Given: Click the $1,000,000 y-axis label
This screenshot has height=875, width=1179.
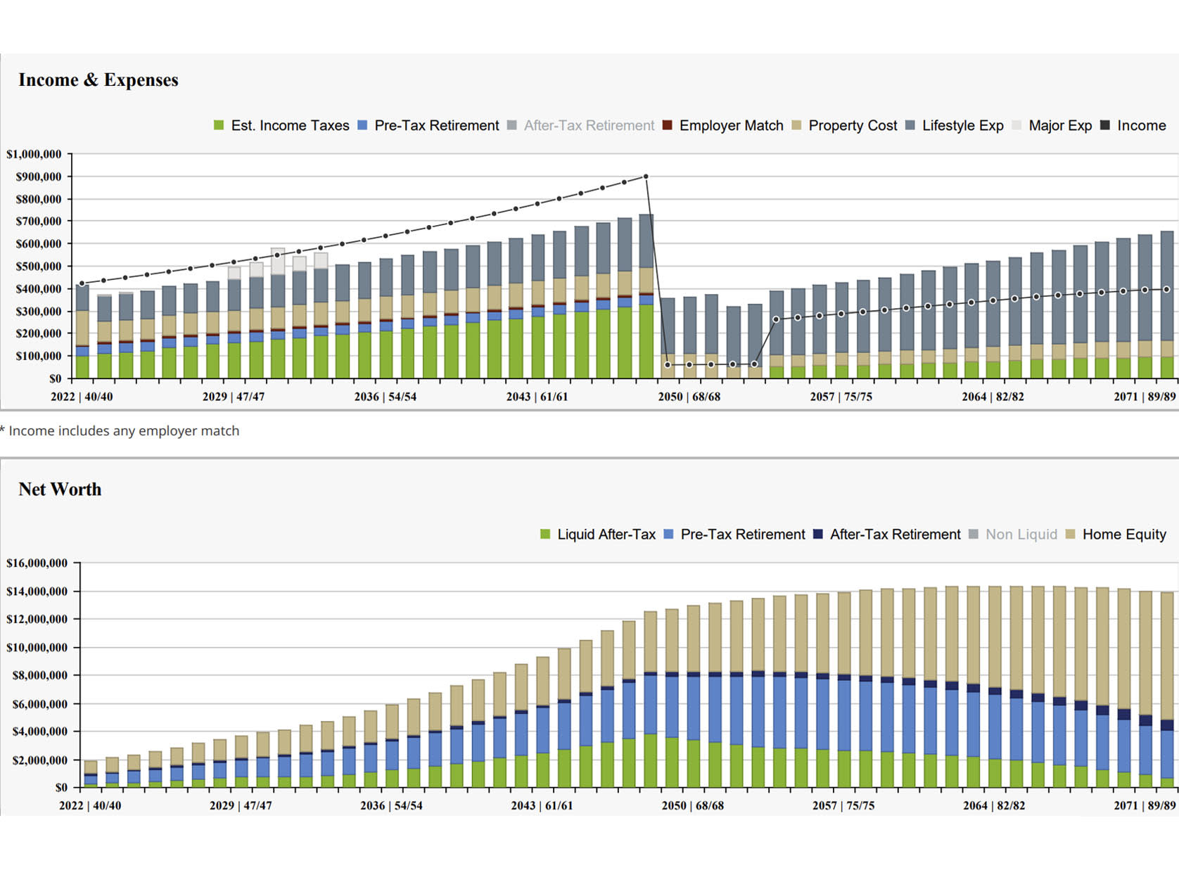Looking at the screenshot, I should (x=34, y=154).
